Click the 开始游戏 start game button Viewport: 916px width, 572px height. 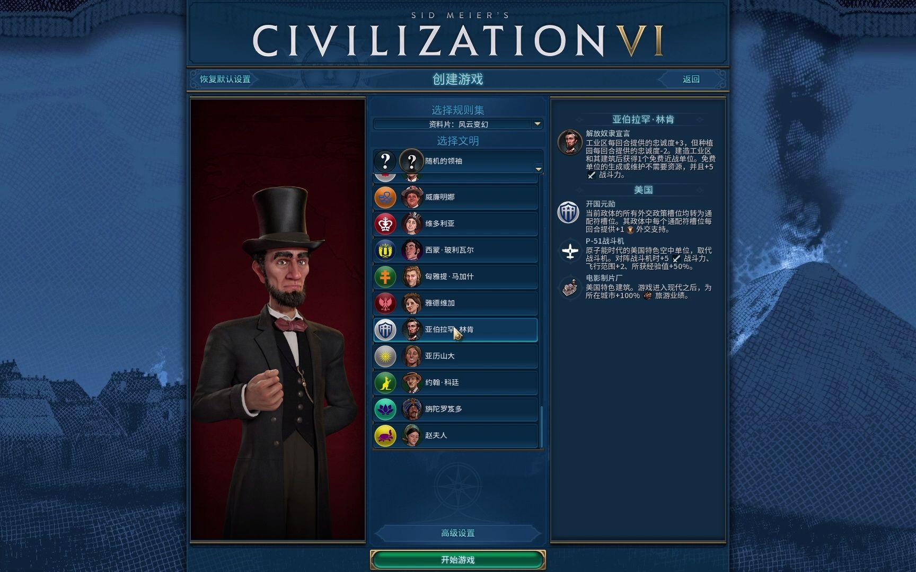click(458, 560)
